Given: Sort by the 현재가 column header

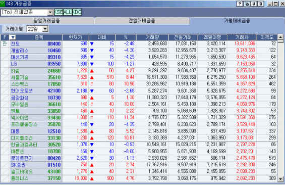Looking at the screenshot, I should click(x=76, y=37).
